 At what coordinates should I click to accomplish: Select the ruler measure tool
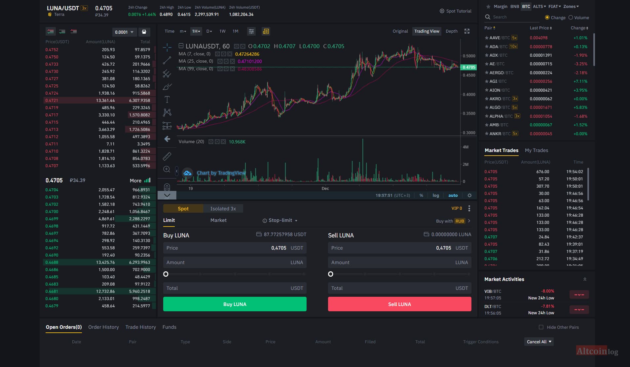pyautogui.click(x=167, y=156)
